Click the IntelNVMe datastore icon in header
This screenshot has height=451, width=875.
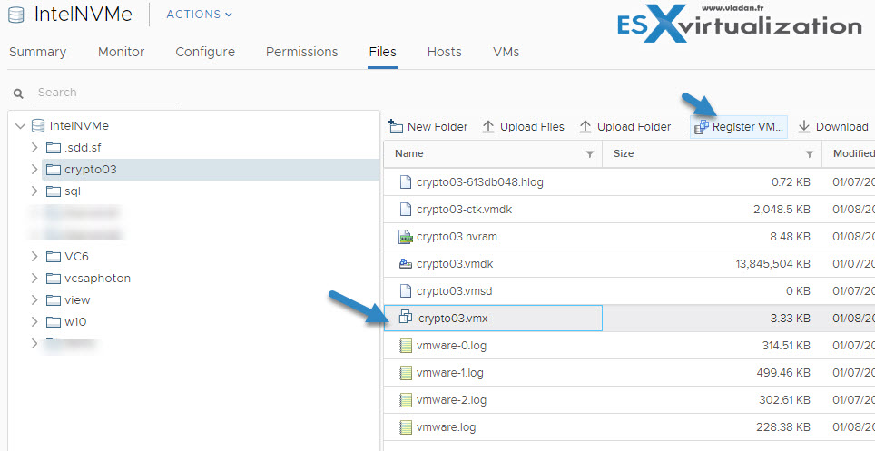pyautogui.click(x=16, y=15)
